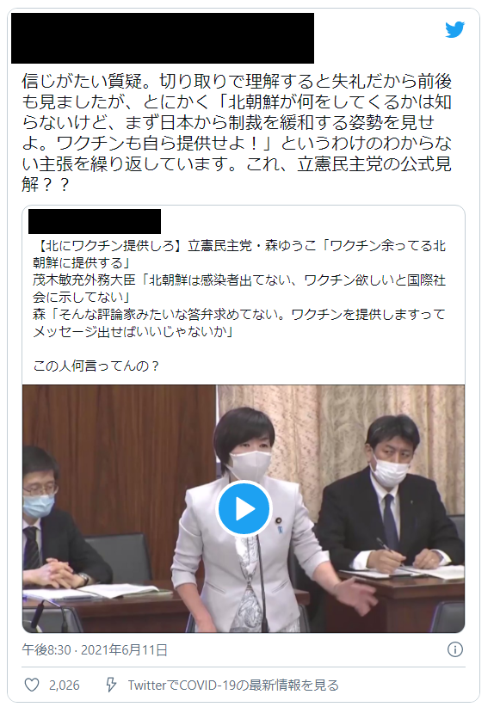Open the quoted tweet text about 森ゆうこ
494x707 pixels.
(239, 289)
